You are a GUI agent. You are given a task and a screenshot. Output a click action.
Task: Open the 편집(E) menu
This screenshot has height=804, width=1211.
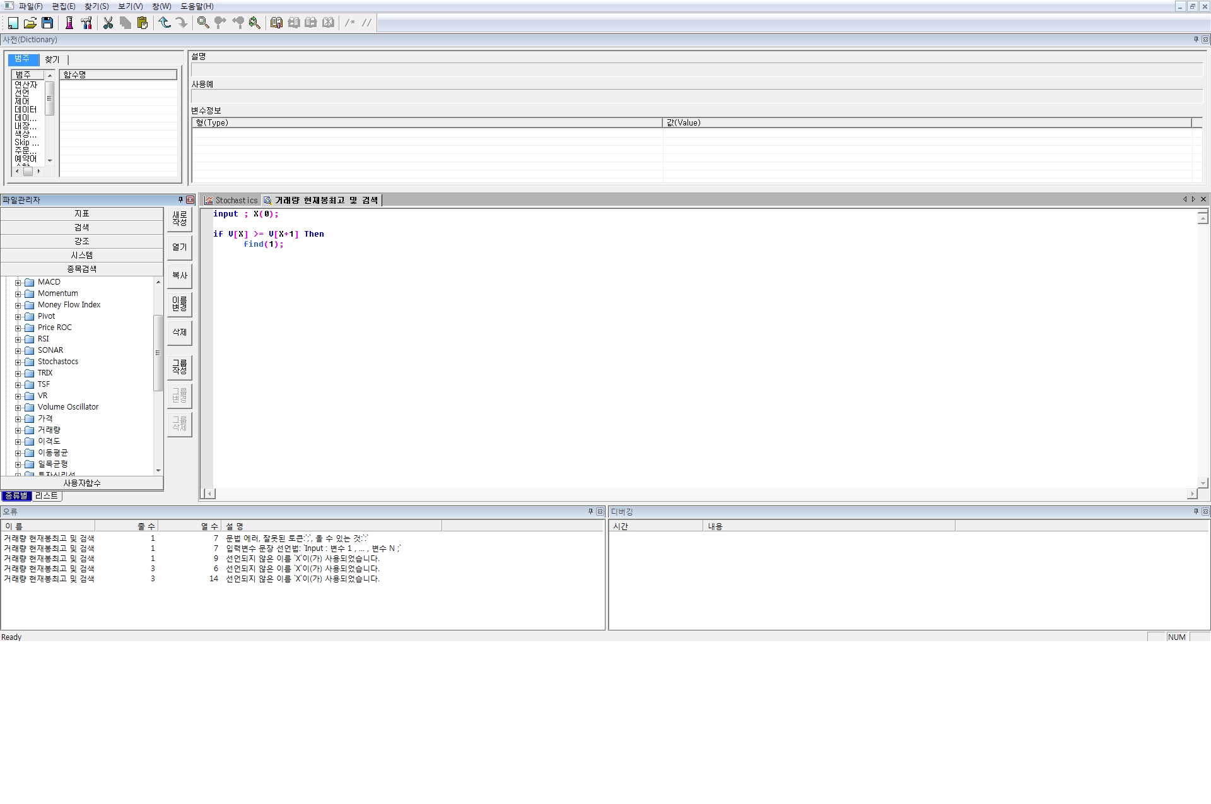[63, 6]
